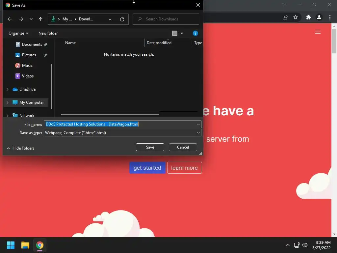Open taskbar clock and date
The image size is (337, 253).
point(322,245)
